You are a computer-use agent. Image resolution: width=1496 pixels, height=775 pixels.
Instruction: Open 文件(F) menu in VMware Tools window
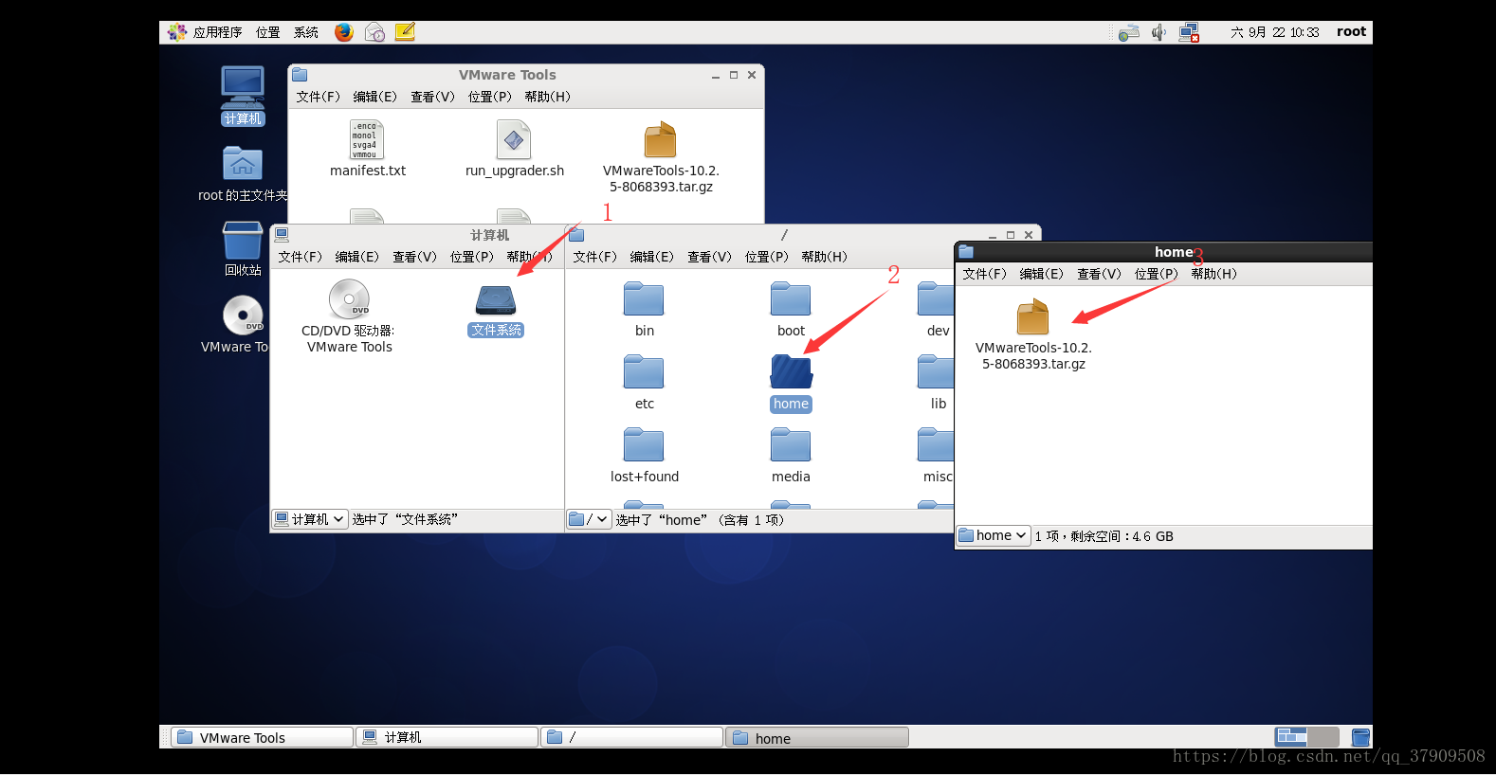coord(318,97)
